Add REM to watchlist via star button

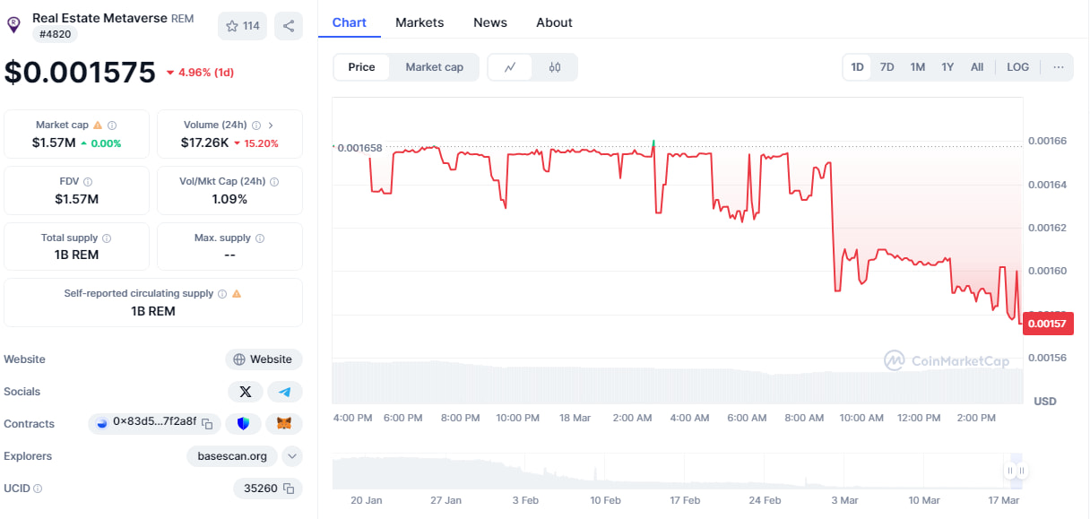(x=242, y=26)
